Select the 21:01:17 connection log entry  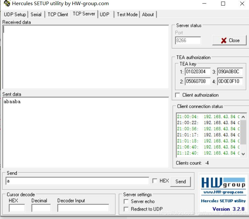[x=208, y=135]
